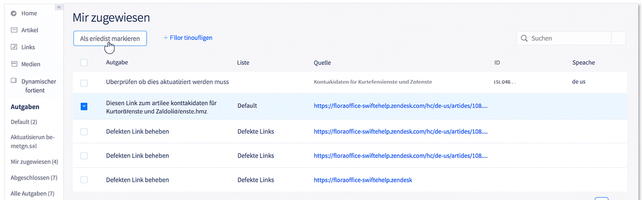Click the 'ID' column header

(497, 63)
